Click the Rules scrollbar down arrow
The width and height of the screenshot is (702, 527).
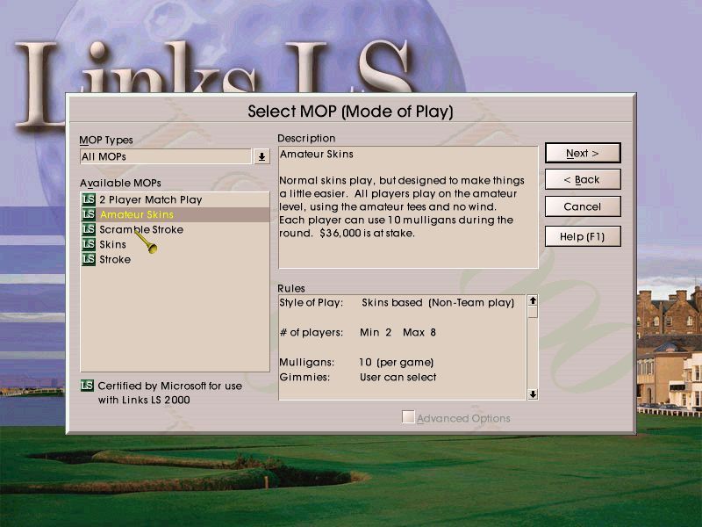pos(534,393)
